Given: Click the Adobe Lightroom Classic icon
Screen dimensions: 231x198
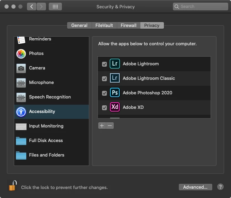Looking at the screenshot, I should (x=114, y=78).
